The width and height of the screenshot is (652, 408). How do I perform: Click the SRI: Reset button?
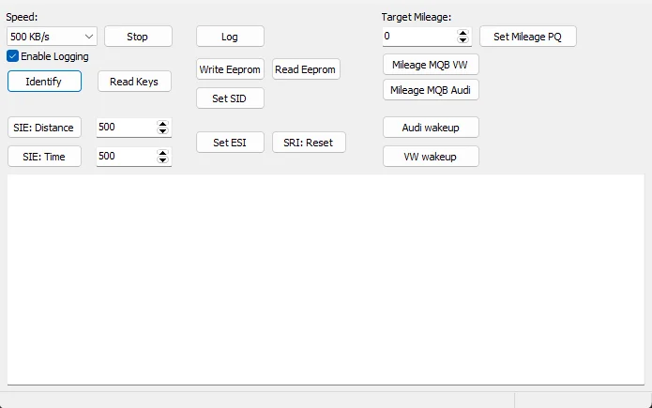click(309, 143)
